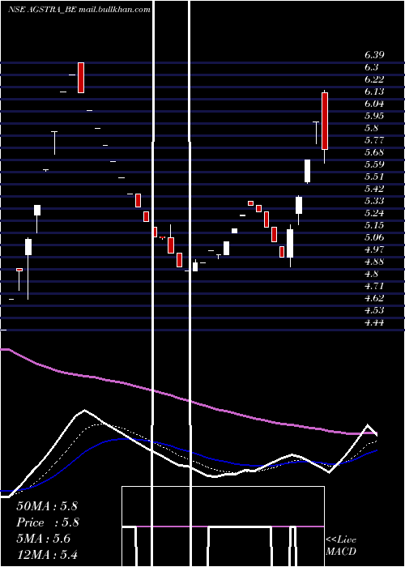Click the '5MA : 5.6' legend text
This screenshot has width=405, height=567.
click(44, 539)
